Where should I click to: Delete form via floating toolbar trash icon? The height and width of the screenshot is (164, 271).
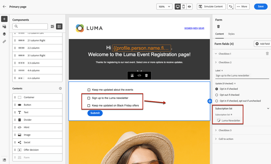click(x=146, y=75)
